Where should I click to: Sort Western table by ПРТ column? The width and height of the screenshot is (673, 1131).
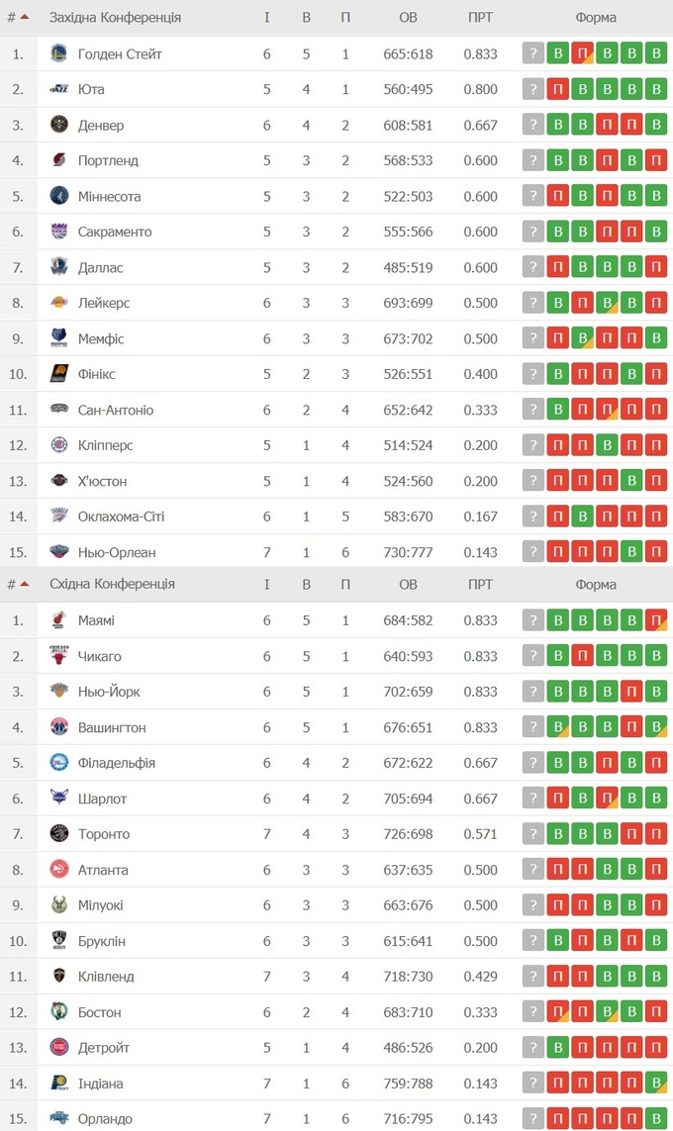pos(480,18)
